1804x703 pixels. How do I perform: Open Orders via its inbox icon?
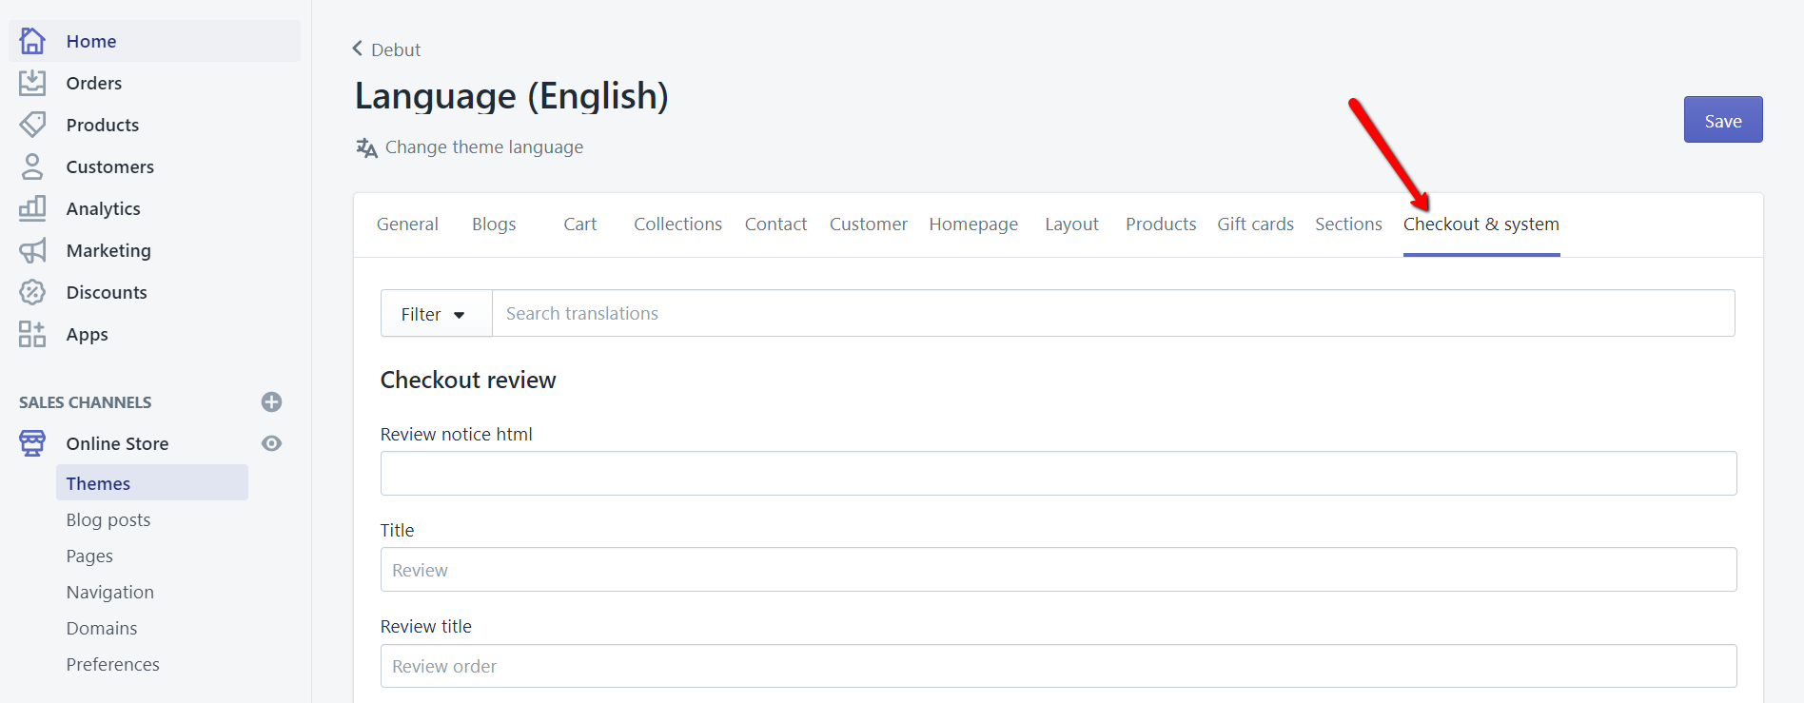pyautogui.click(x=32, y=83)
